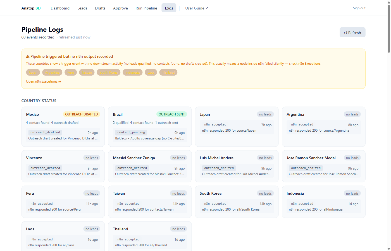This screenshot has height=251, width=391.
Task: Select the Vincenzo card title
Action: [x=34, y=158]
